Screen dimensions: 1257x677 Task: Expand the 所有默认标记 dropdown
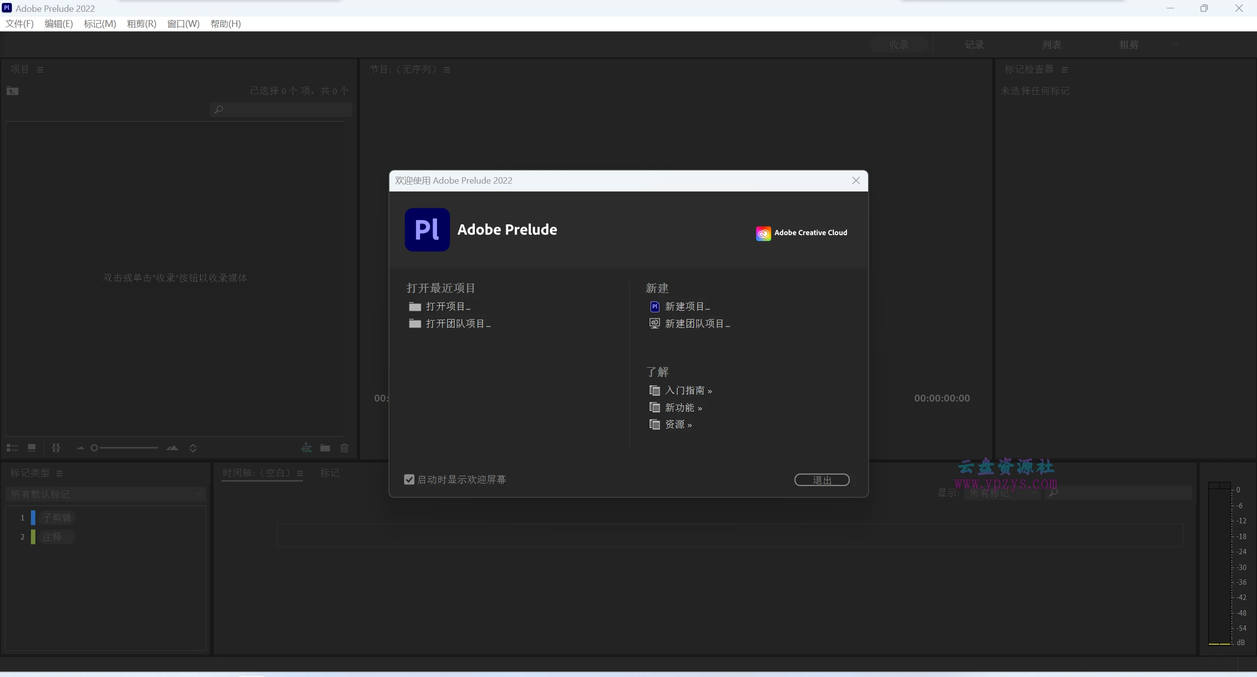pos(106,494)
